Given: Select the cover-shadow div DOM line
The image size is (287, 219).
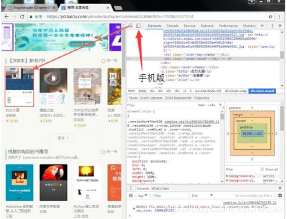Looking at the screenshot, I should [x=190, y=67].
